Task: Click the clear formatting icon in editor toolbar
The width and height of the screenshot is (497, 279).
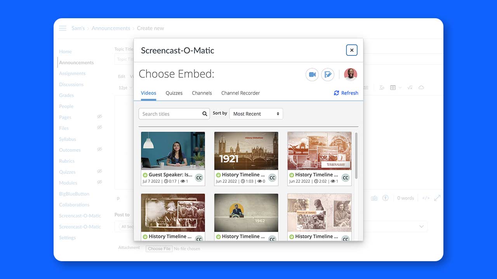Action: click(382, 88)
